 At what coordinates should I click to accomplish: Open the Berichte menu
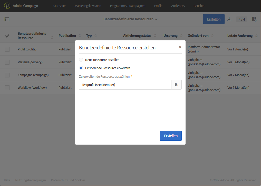click(x=199, y=6)
